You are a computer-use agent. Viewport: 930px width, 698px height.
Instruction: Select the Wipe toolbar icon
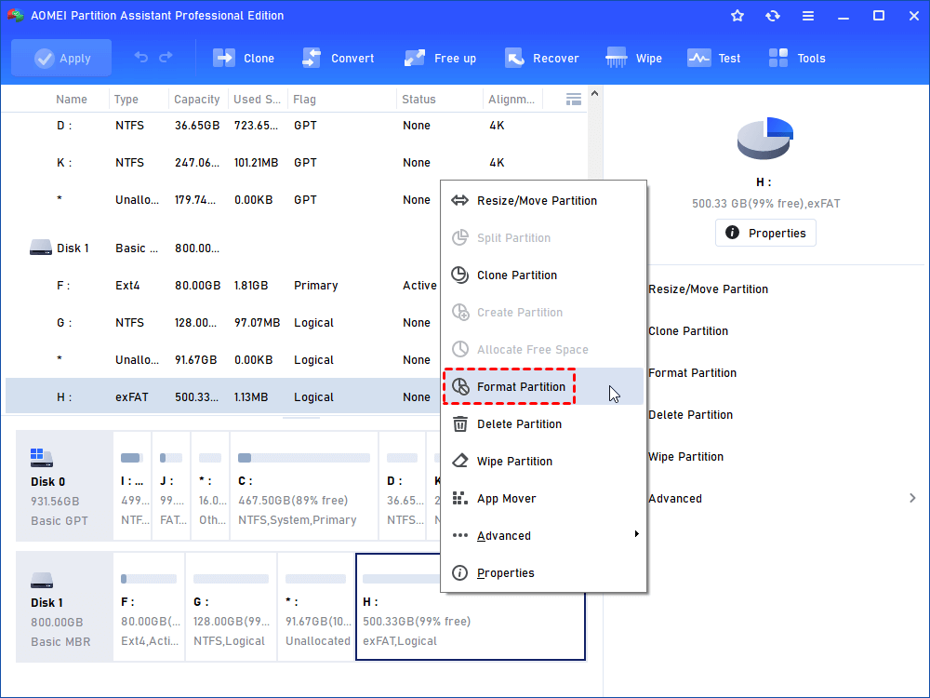tap(617, 58)
